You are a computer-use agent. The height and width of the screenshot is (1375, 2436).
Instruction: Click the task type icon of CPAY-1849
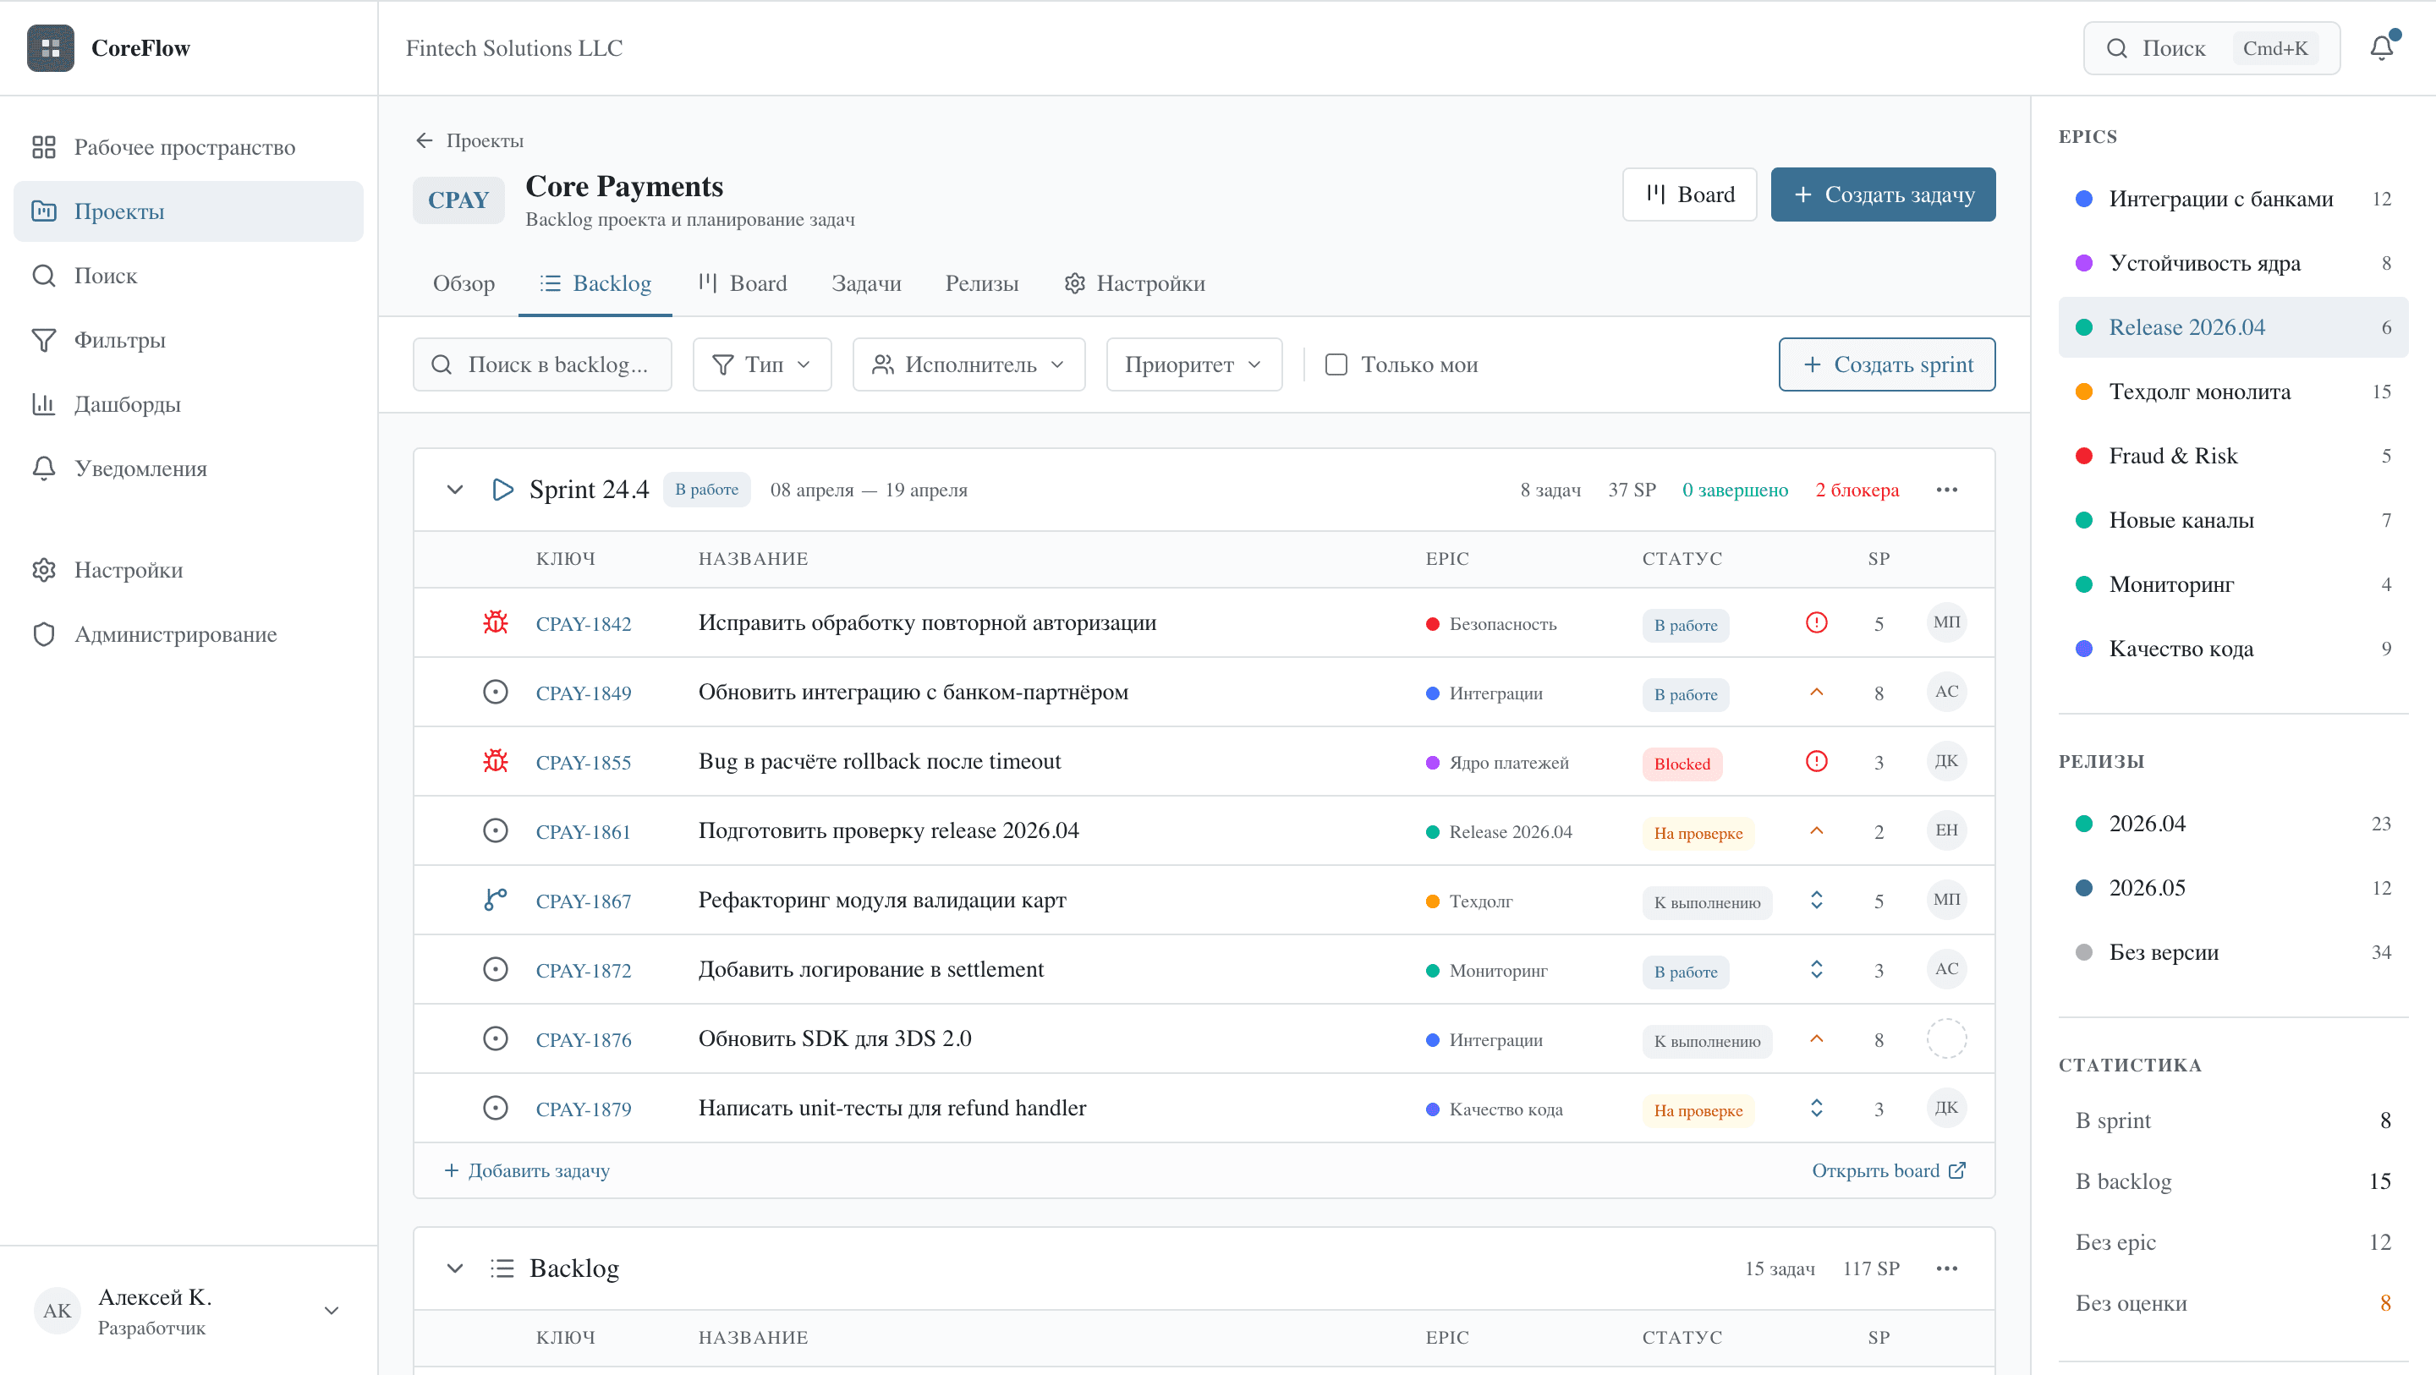point(496,691)
